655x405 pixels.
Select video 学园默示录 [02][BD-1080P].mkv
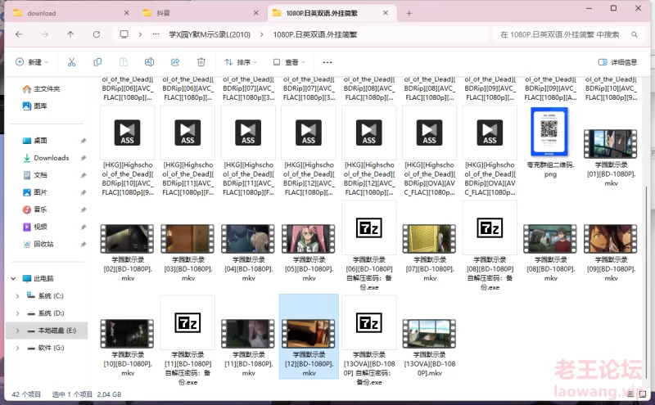click(128, 252)
